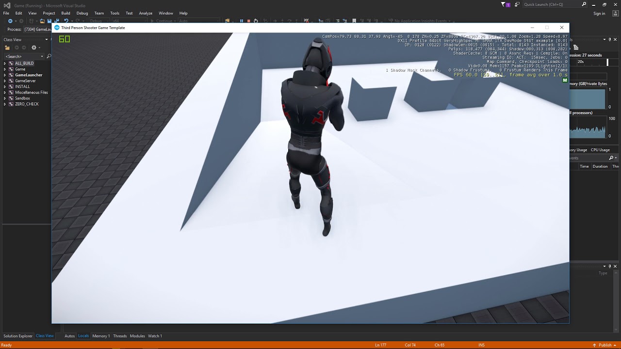Image resolution: width=621 pixels, height=349 pixels.
Task: Click the memory Private Bytes graph
Action: click(x=588, y=99)
